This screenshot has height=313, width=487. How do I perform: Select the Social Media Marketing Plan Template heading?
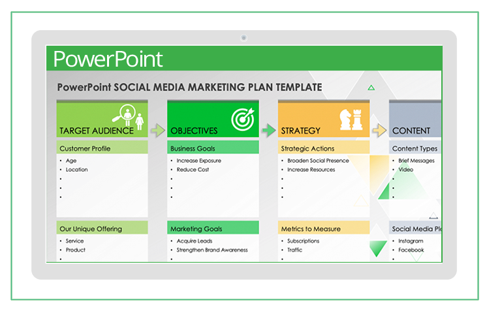point(189,87)
